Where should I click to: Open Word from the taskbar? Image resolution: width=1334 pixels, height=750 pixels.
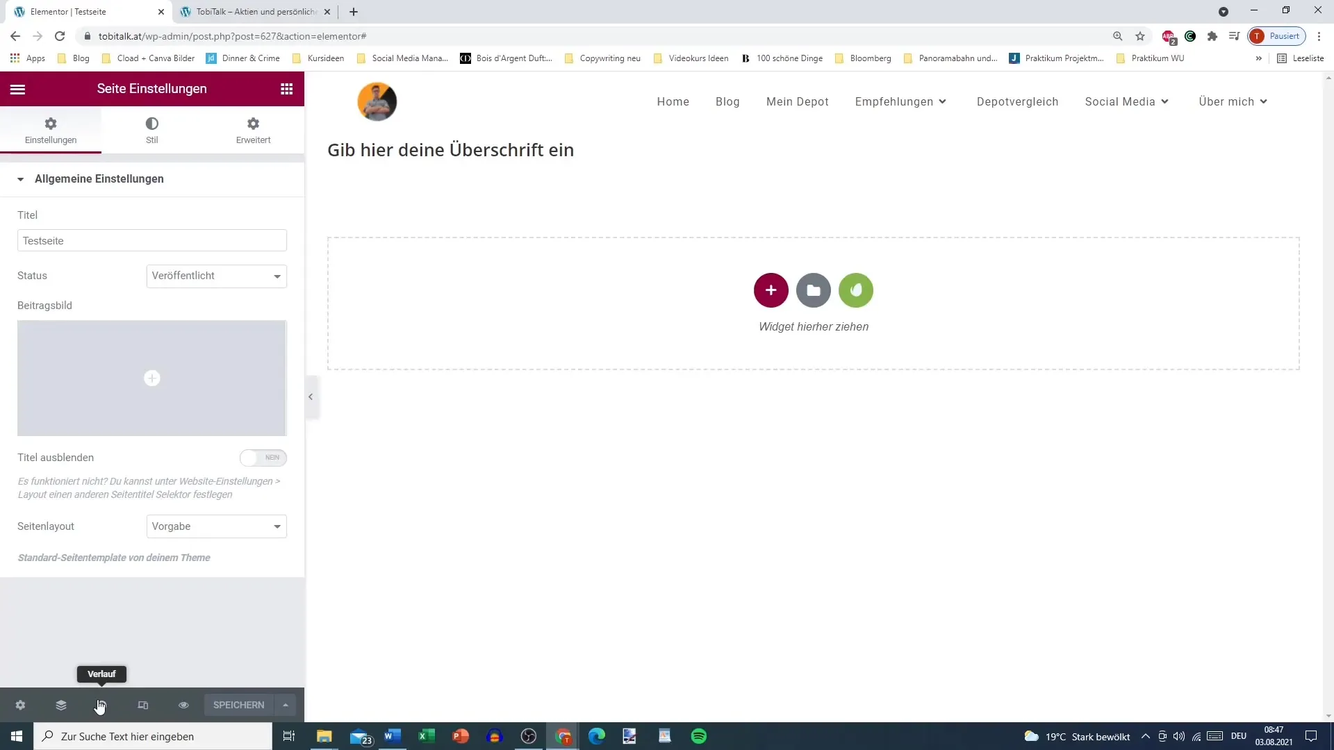click(393, 736)
